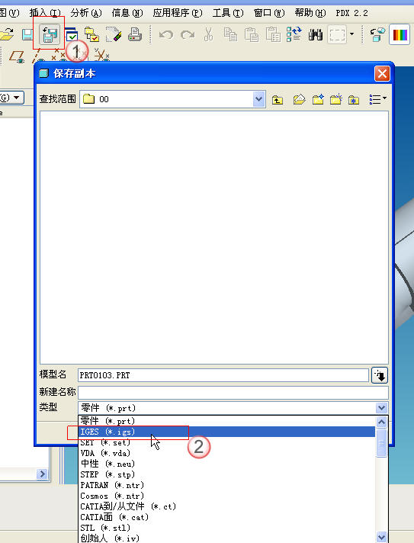This screenshot has height=543, width=414.
Task: Click the 模型名 field showing PRT0103.PRT
Action: 223,375
